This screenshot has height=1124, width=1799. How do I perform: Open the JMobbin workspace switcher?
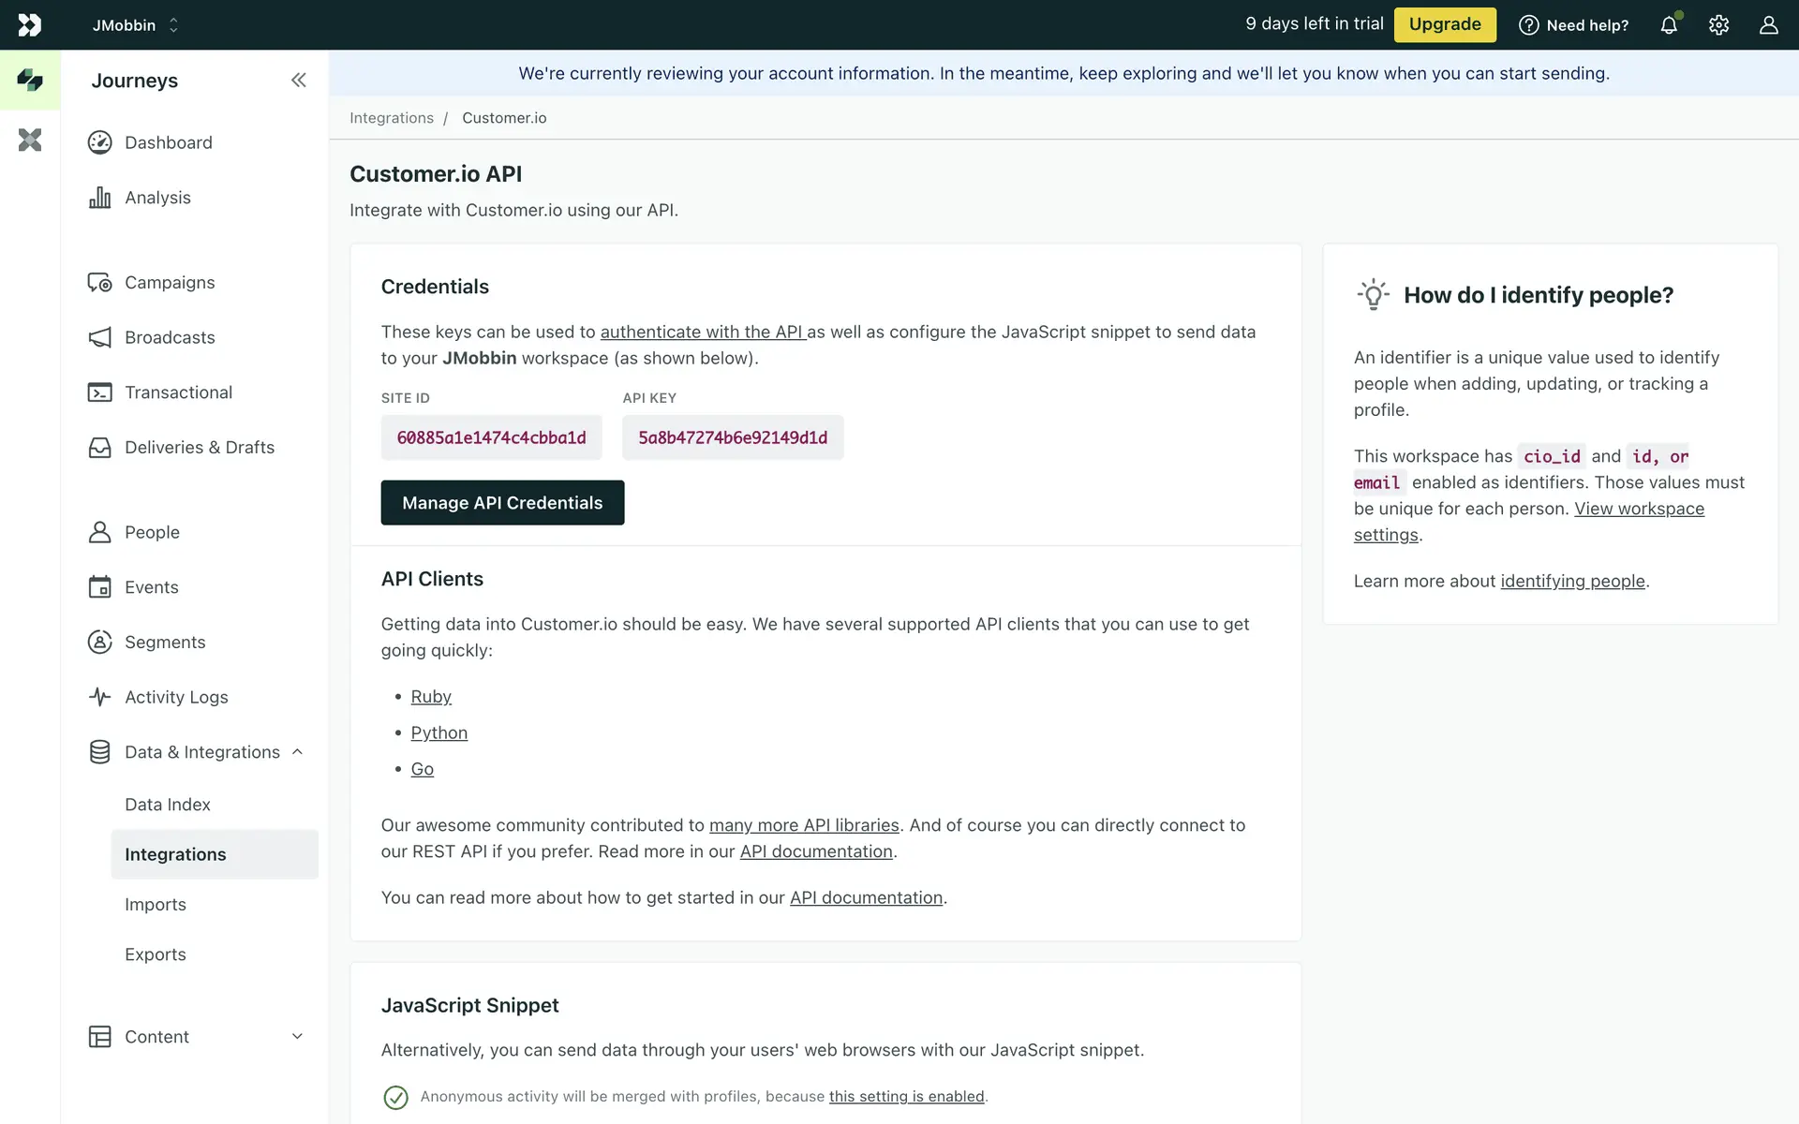click(x=135, y=25)
